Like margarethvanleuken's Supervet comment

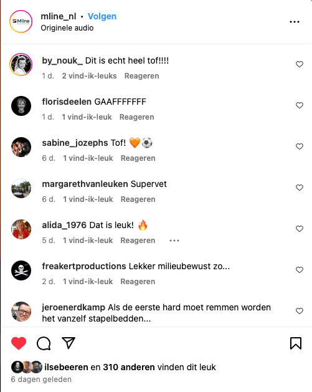300,188
